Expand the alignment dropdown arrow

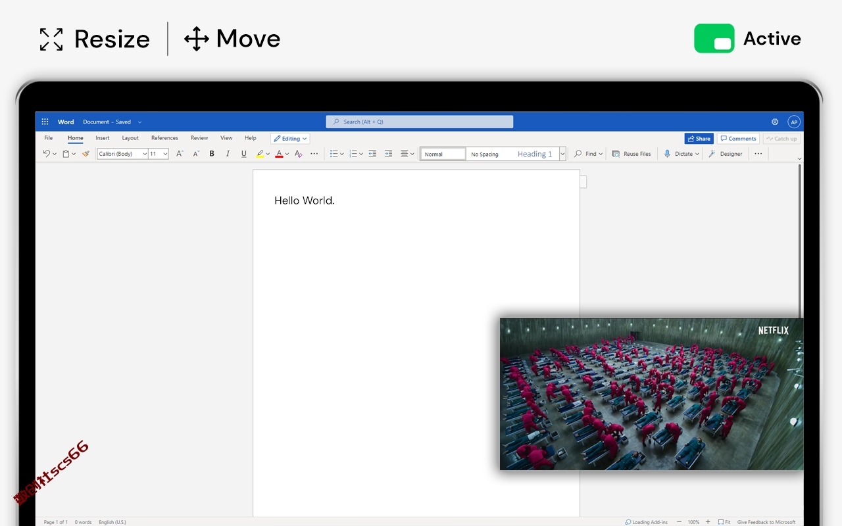click(x=412, y=154)
